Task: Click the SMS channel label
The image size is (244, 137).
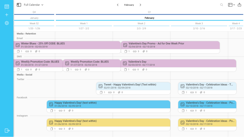Action: coord(19,56)
